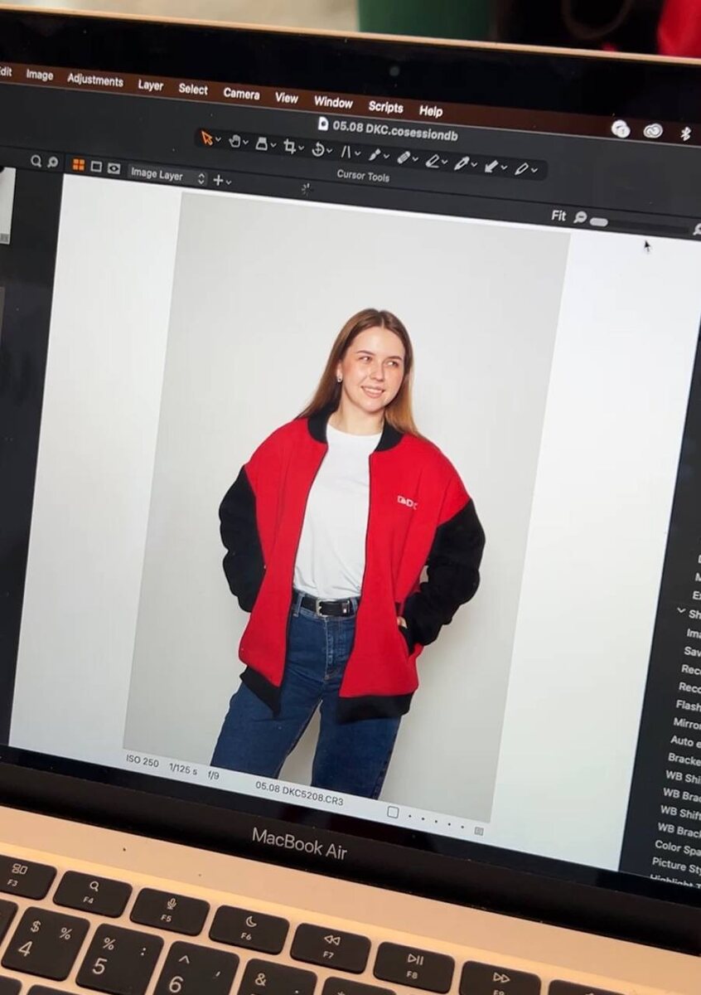
Task: Select the orange pointer Select tool
Action: 206,138
